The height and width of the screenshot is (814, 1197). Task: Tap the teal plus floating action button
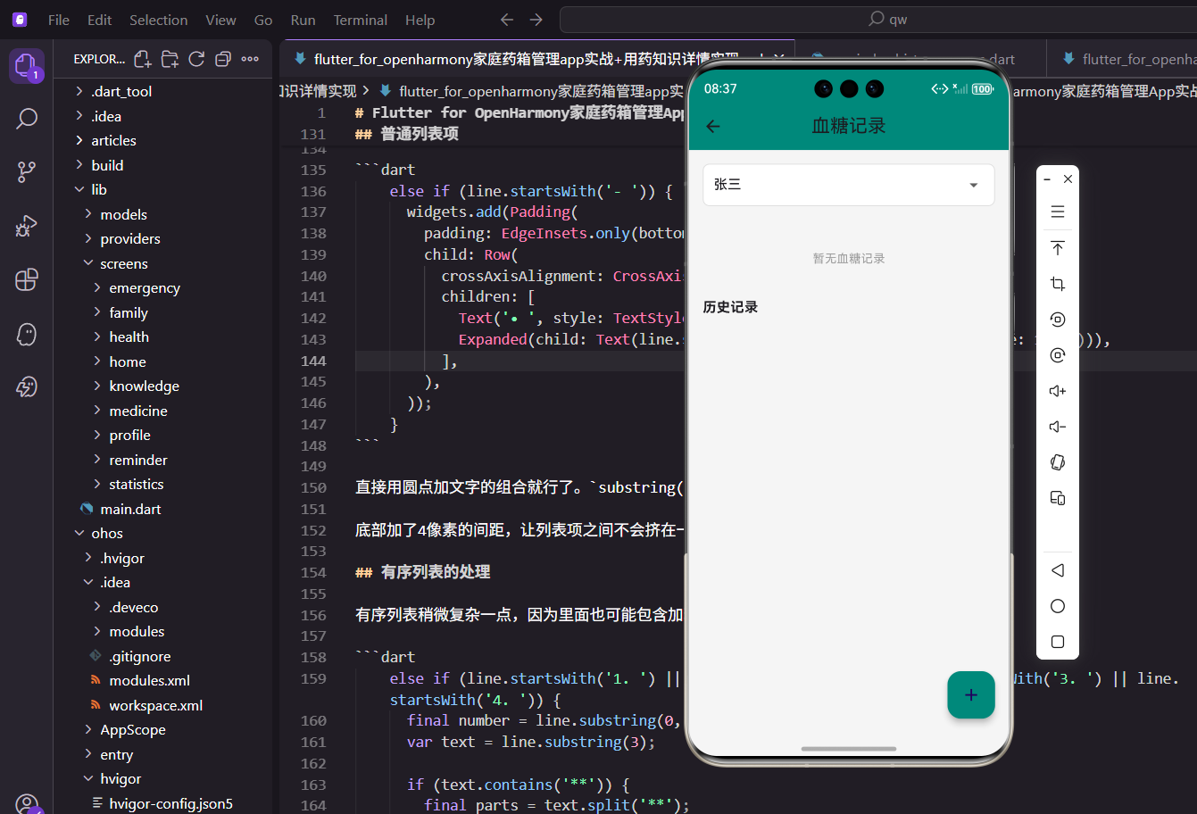point(970,694)
